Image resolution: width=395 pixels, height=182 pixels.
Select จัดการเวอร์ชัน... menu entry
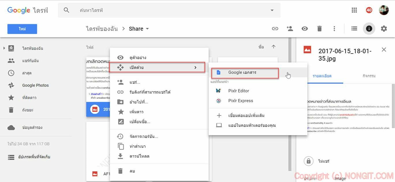(x=159, y=136)
